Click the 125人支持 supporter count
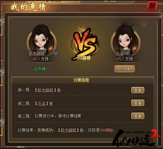Image resolution: width=163 pixels, height=149 pixels. click(124, 59)
